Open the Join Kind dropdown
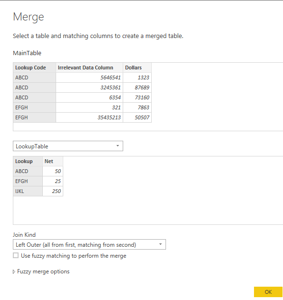Screen dimensions: 283x300 [89, 244]
